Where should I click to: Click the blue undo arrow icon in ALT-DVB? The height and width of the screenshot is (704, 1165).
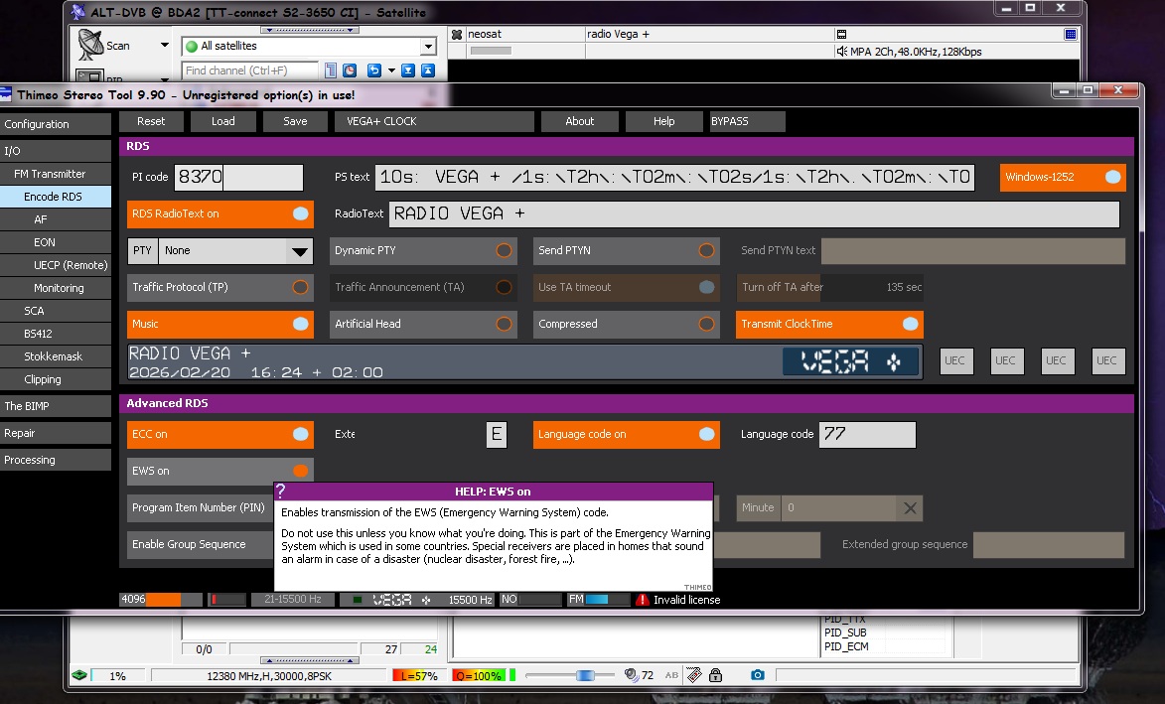373,70
